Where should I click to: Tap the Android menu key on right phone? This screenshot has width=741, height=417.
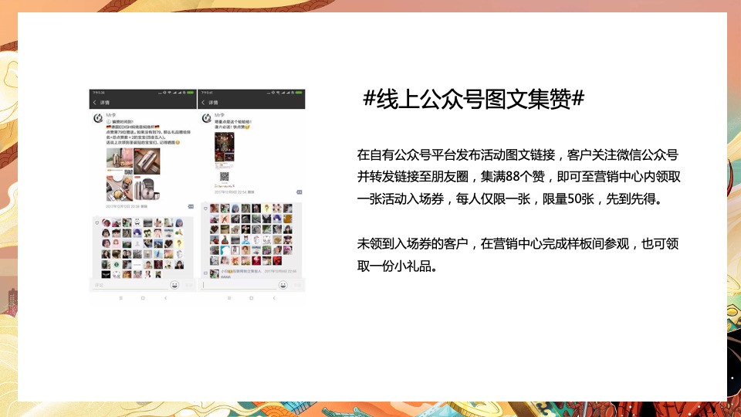(x=229, y=298)
